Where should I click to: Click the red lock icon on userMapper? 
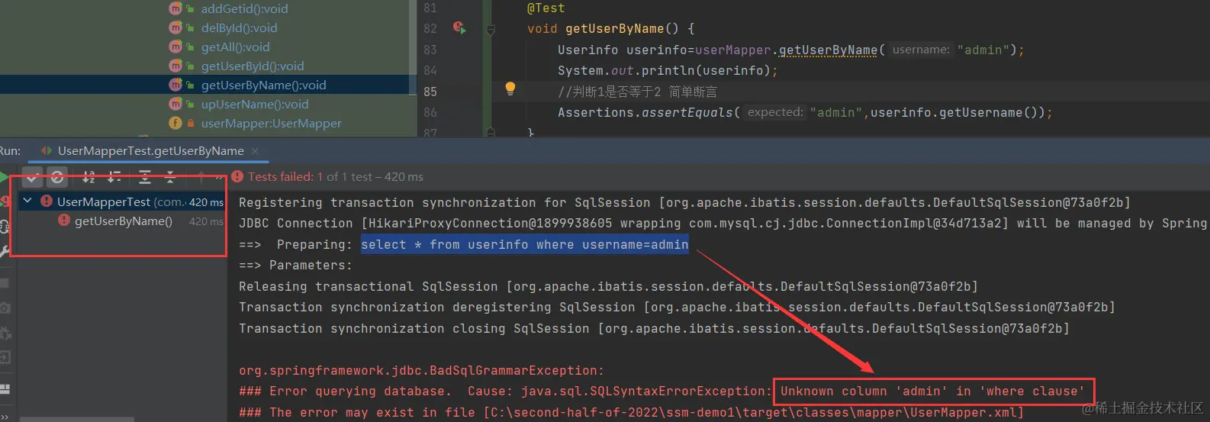pyautogui.click(x=191, y=123)
